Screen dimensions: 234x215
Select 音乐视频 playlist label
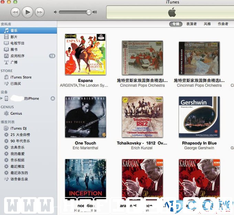17,160
